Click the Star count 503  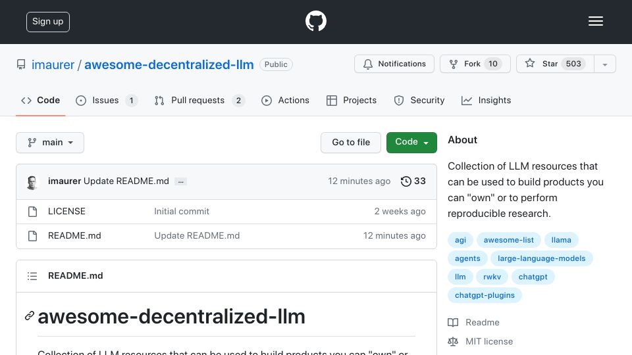pyautogui.click(x=573, y=64)
